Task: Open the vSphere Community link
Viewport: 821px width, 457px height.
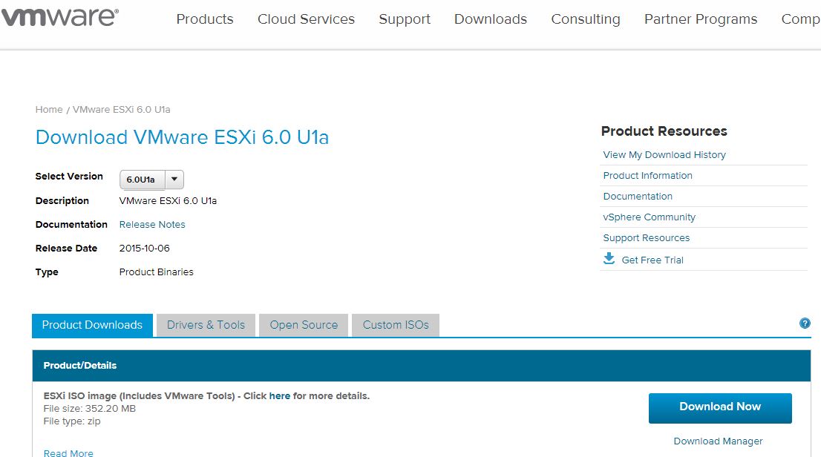Action: (x=650, y=217)
